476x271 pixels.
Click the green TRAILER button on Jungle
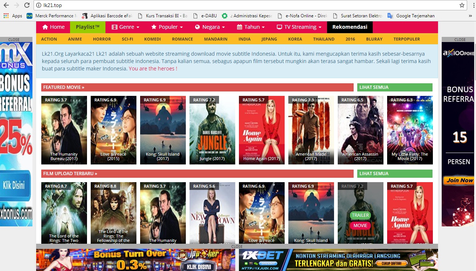[x=360, y=215]
